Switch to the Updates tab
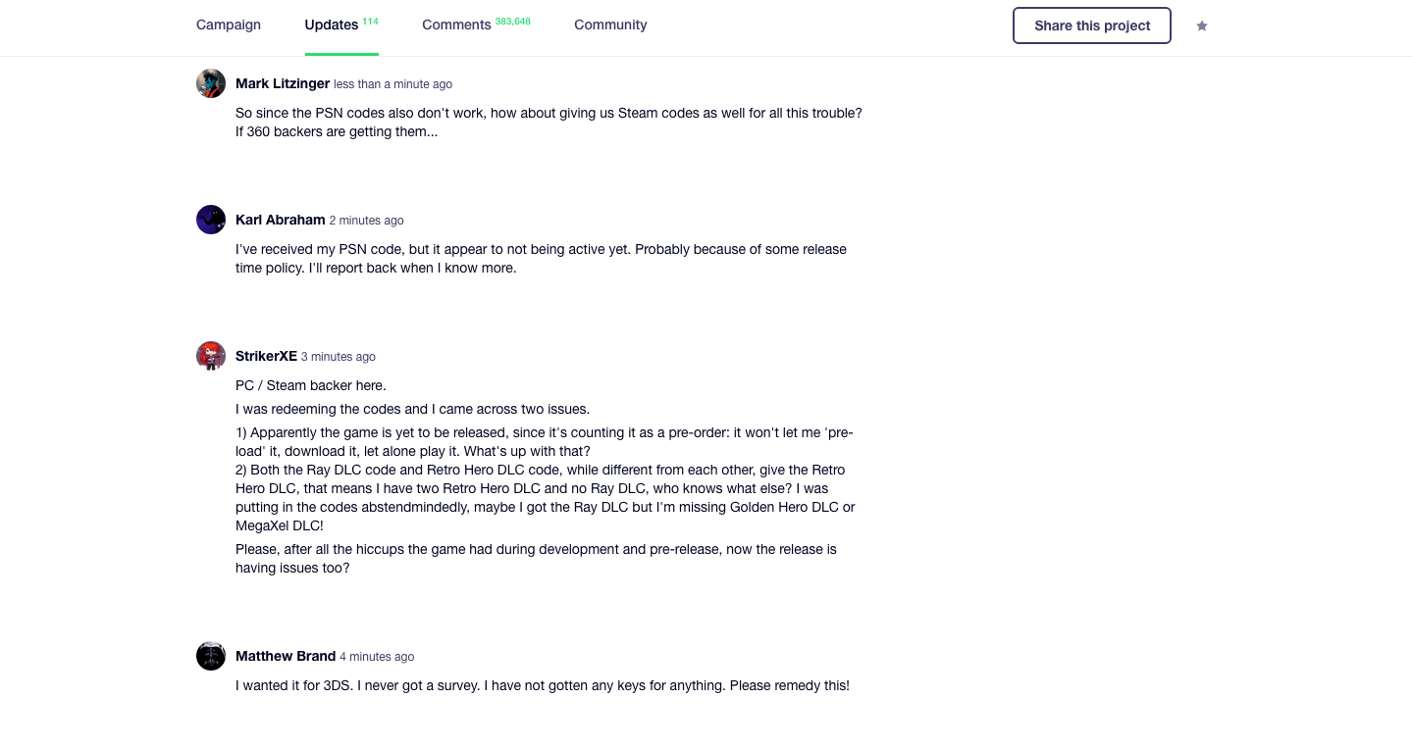 pos(332,25)
